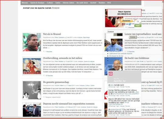Click the Visa payment icon
This screenshot has width=164, height=119.
tap(127, 24)
